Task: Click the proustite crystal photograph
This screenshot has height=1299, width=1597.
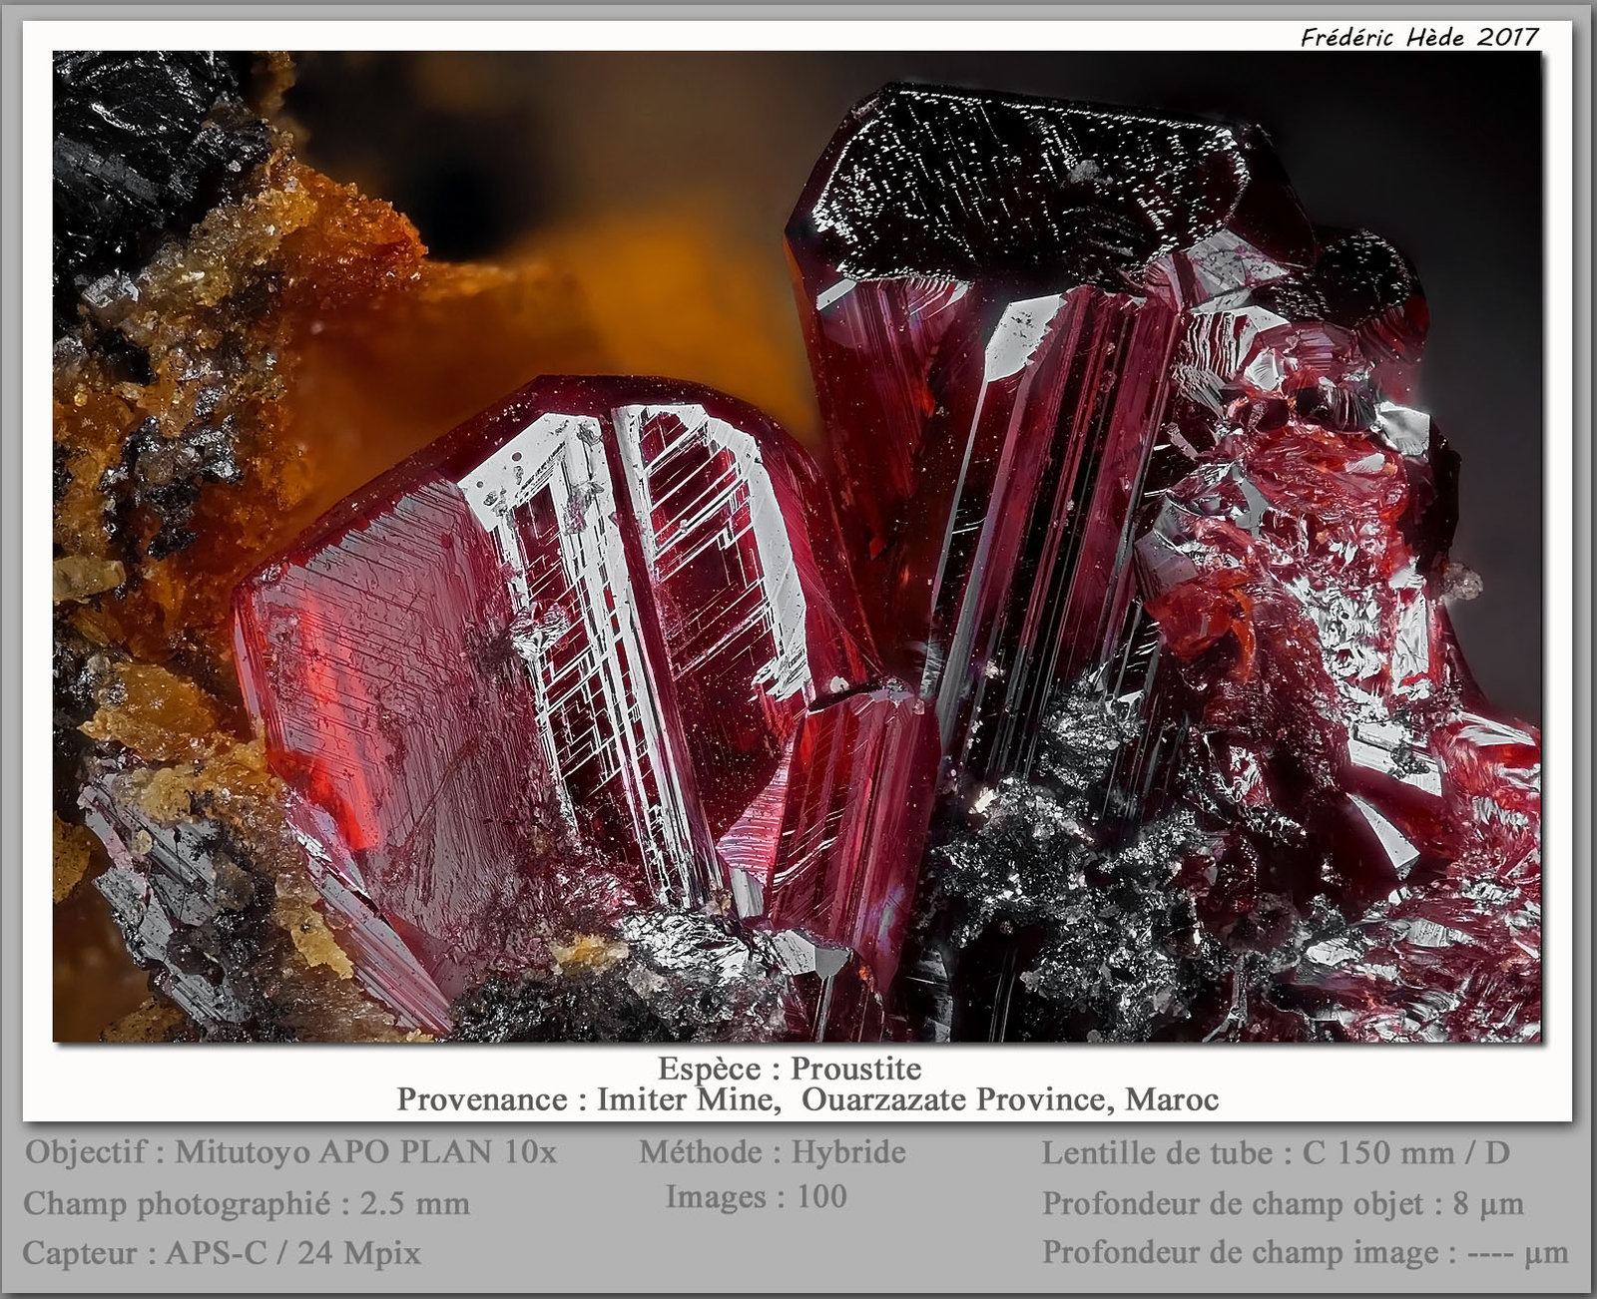Action: point(797,546)
